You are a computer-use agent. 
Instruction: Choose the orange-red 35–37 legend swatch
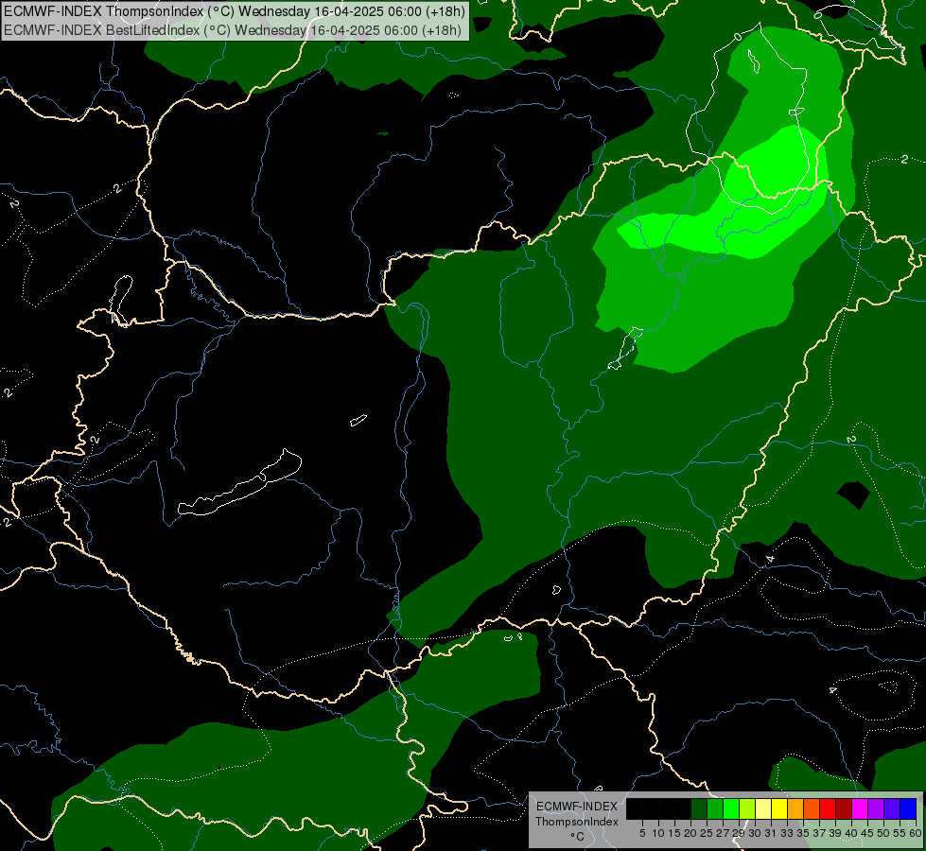click(x=812, y=808)
